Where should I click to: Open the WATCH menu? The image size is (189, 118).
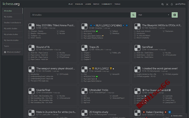point(96,4)
